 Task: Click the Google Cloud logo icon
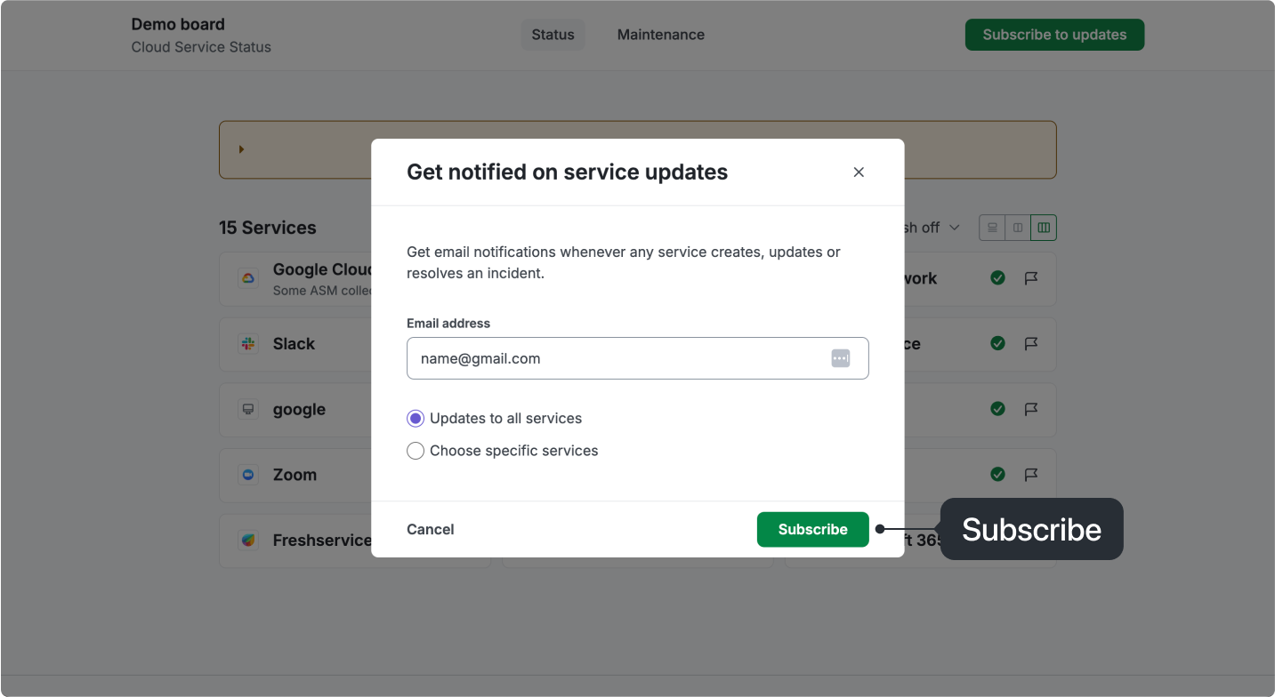(248, 278)
